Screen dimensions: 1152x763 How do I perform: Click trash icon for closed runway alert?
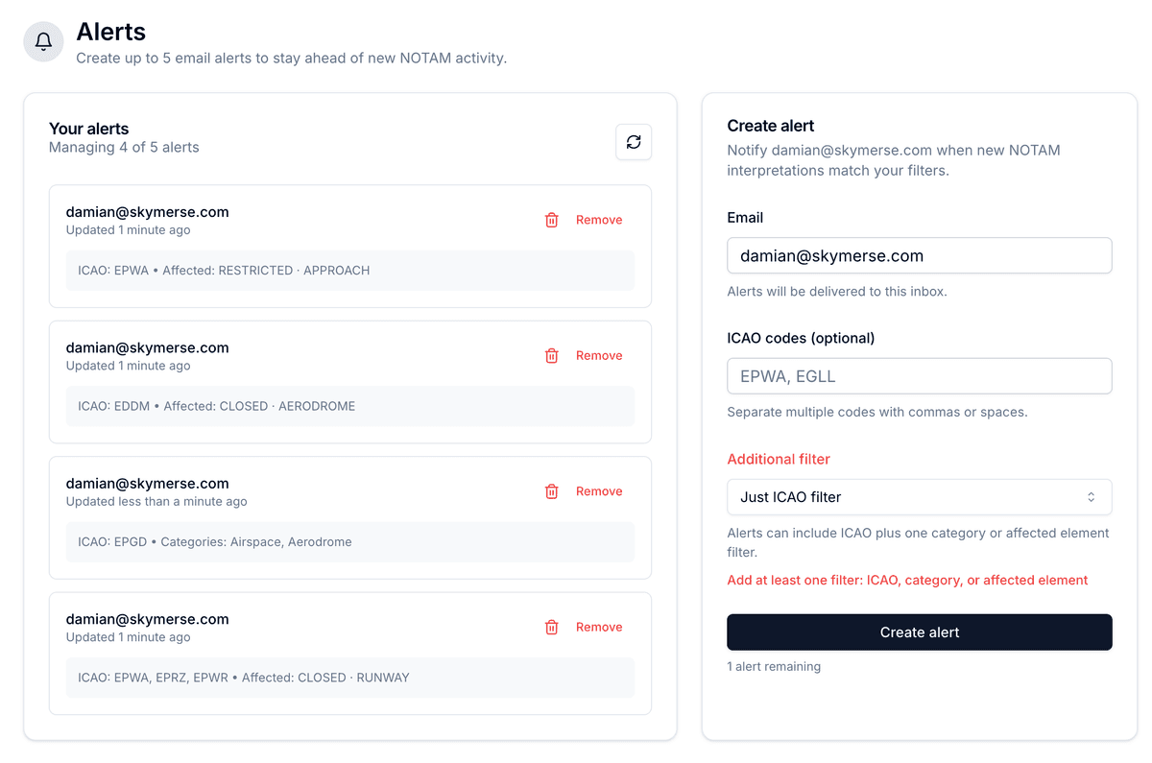click(x=552, y=628)
